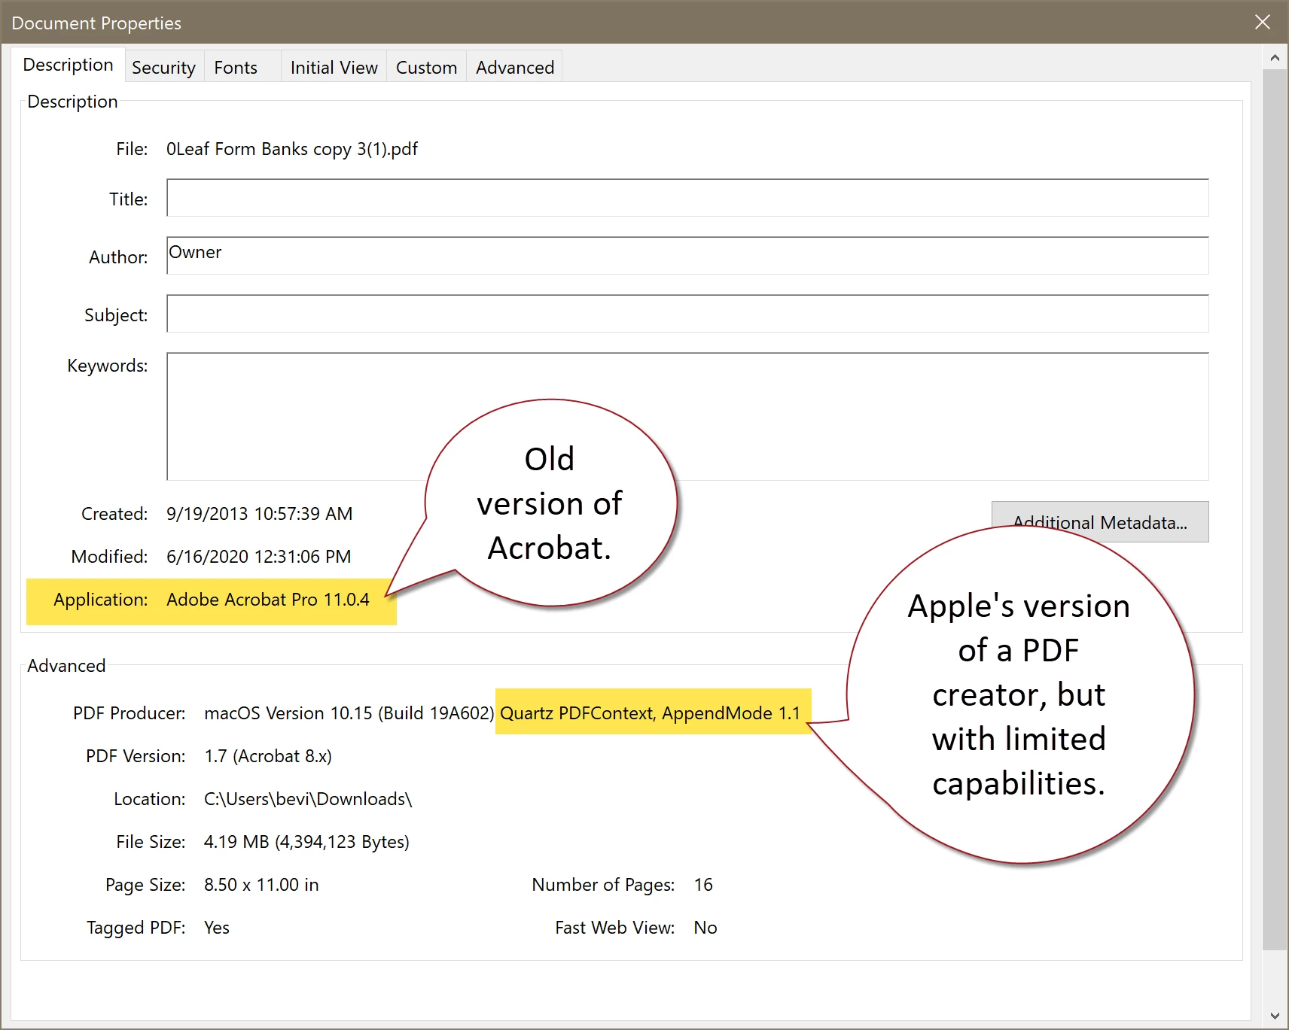
Task: Click the 'Subject:' label
Action: 116,315
